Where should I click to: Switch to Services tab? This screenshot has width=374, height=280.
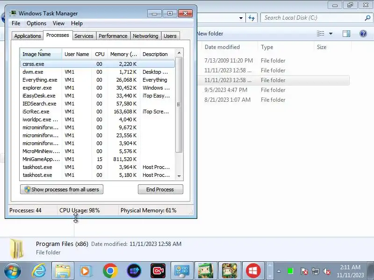pos(84,36)
